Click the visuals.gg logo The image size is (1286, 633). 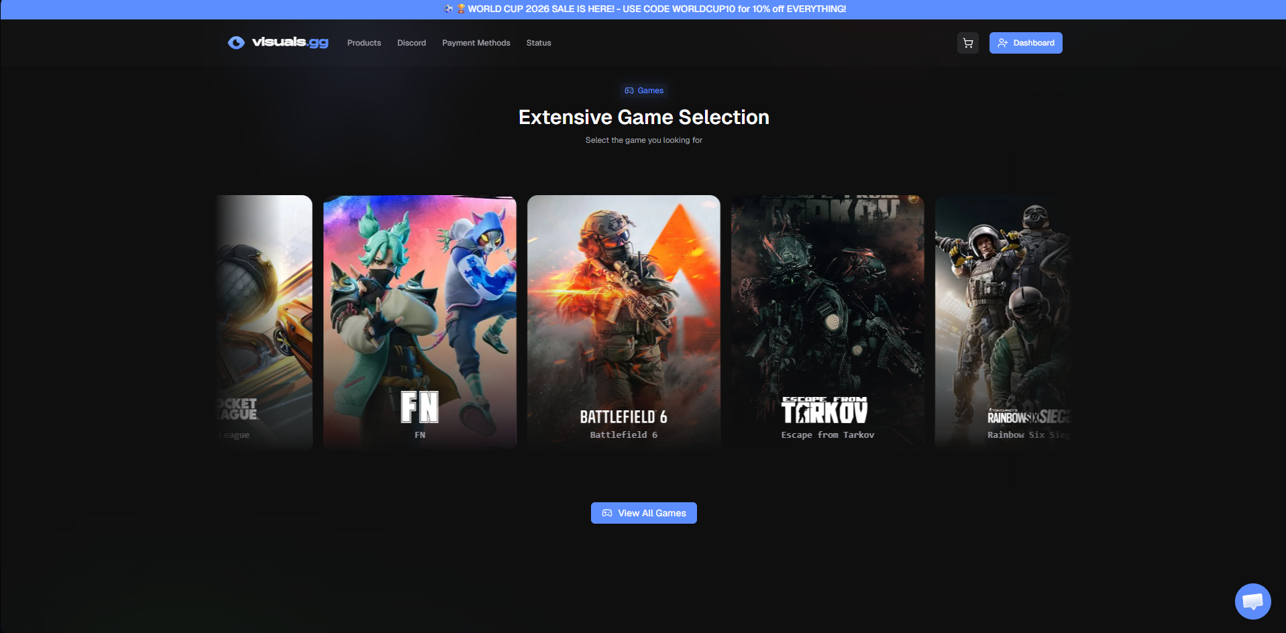coord(278,42)
